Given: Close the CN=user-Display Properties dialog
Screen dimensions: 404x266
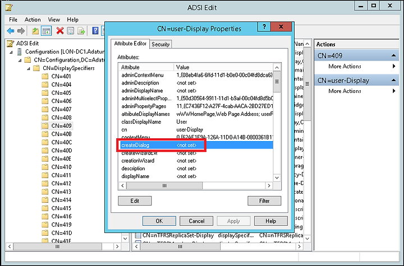Looking at the screenshot, I should click(x=281, y=26).
